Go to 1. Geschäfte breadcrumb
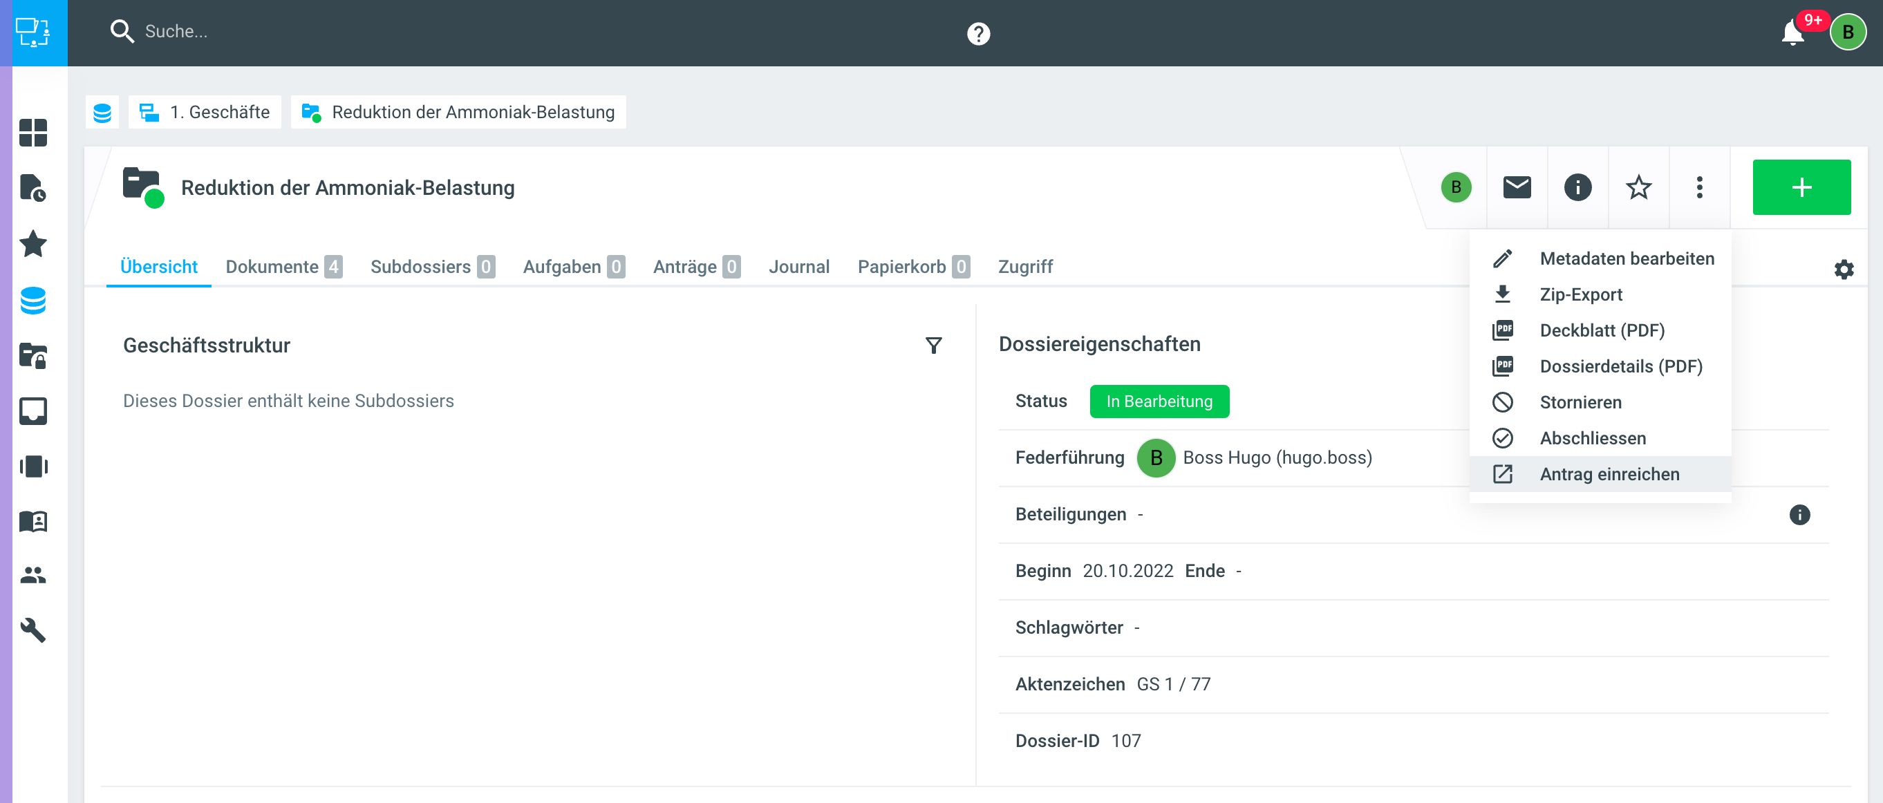This screenshot has width=1883, height=803. 205,112
